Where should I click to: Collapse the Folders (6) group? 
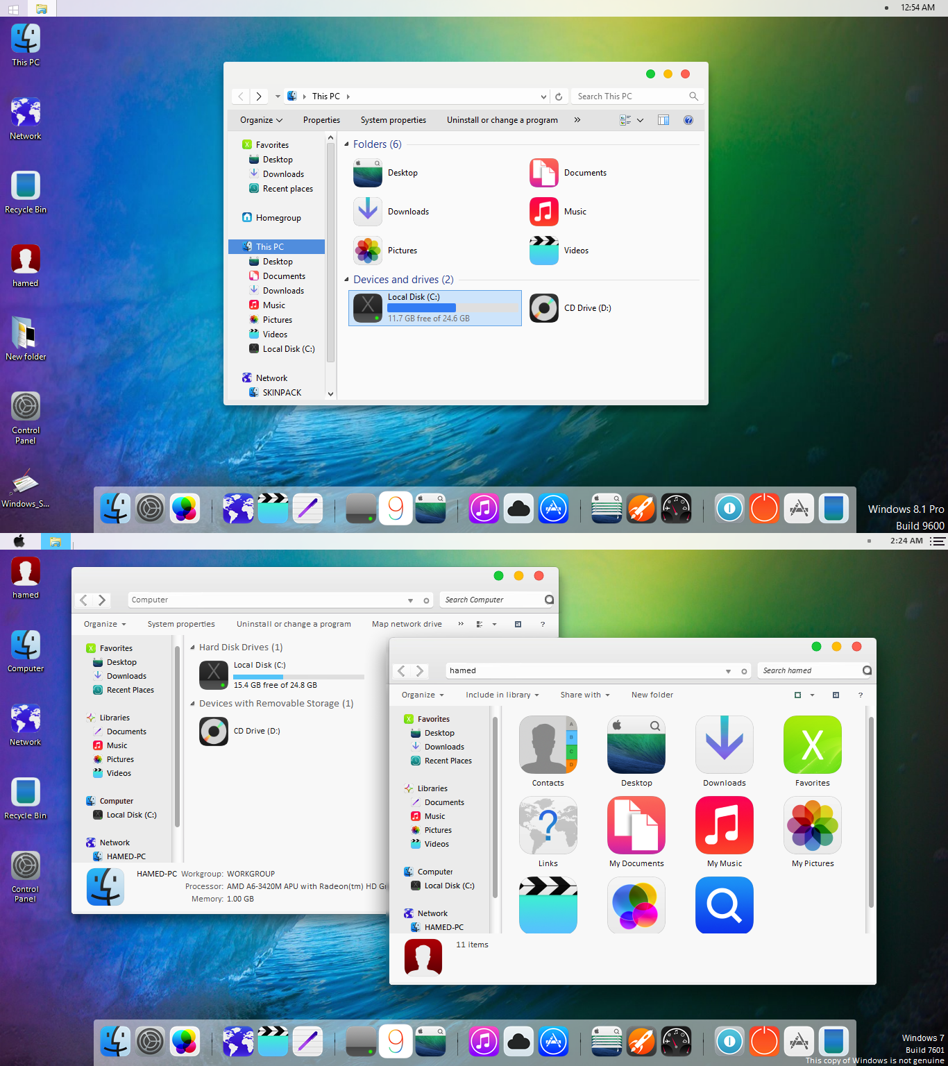pos(346,144)
